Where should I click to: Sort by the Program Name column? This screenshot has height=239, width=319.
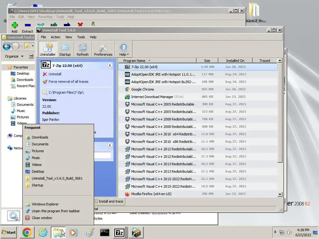coord(157,61)
